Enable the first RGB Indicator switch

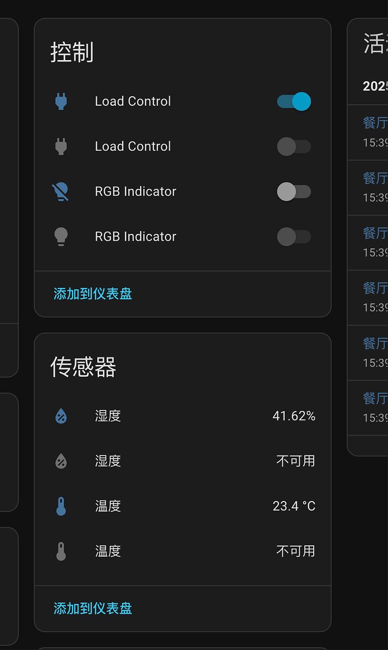pyautogui.click(x=294, y=192)
